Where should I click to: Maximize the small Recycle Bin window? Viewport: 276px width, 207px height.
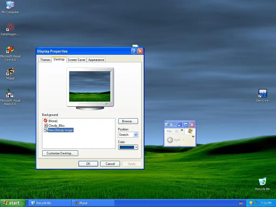(x=185, y=125)
